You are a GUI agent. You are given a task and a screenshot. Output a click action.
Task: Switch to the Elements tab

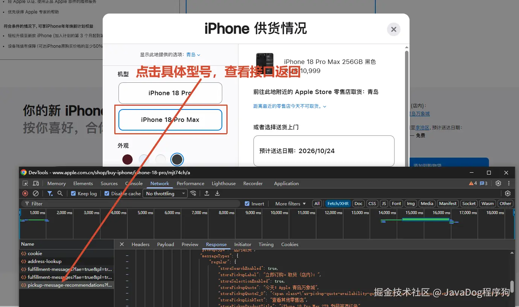tap(83, 184)
